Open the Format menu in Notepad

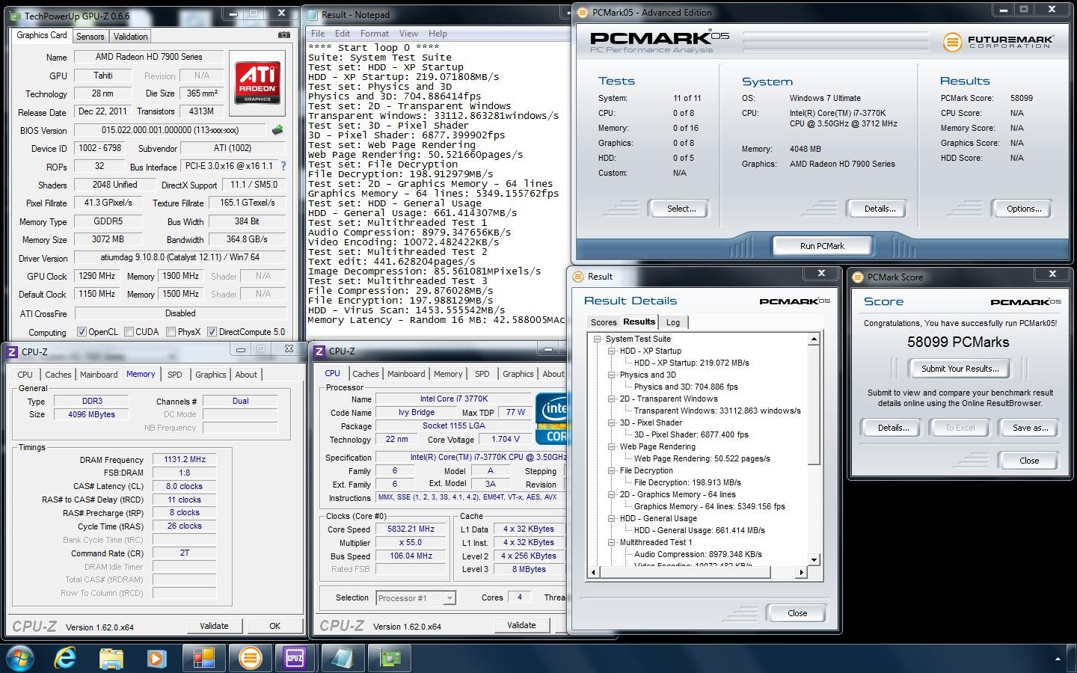tap(374, 34)
